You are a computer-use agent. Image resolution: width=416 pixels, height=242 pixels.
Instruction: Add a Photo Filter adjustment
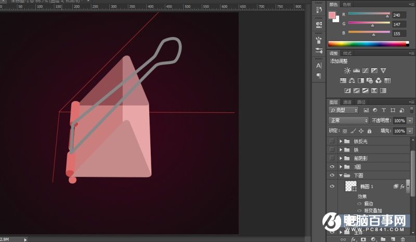click(x=370, y=80)
